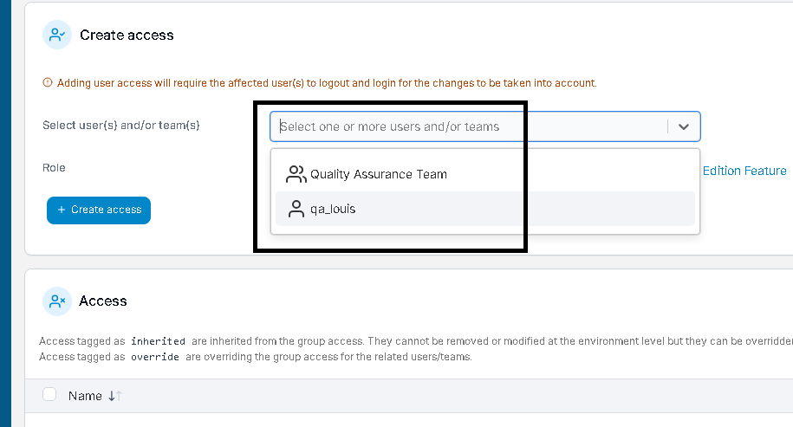Open the Edition Feature link
The width and height of the screenshot is (793, 427).
pyautogui.click(x=744, y=171)
